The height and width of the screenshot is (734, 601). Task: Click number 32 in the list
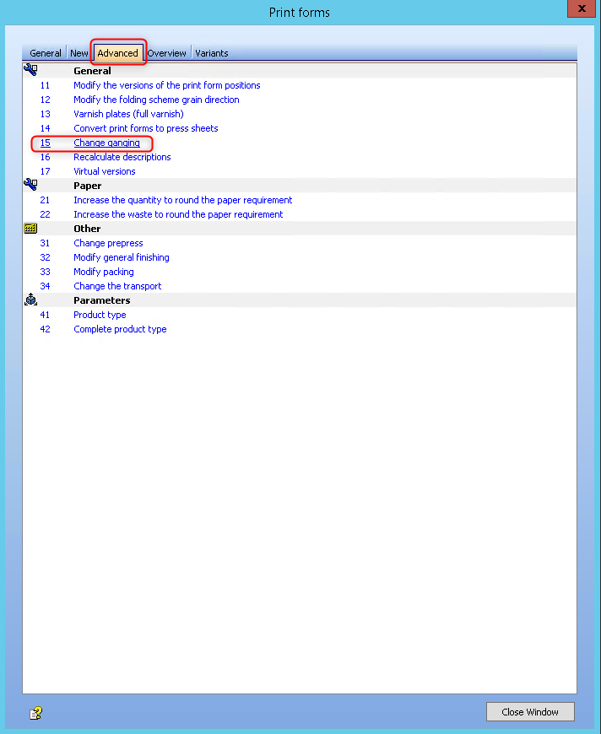pos(45,257)
